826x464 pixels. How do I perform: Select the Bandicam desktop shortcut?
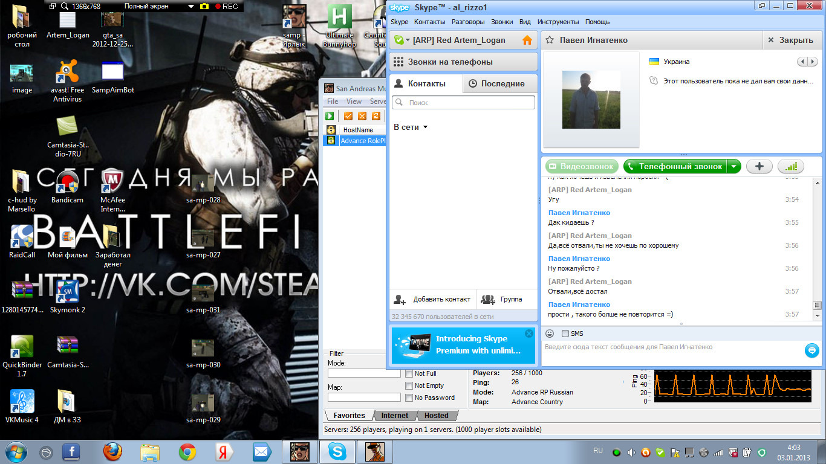67,187
